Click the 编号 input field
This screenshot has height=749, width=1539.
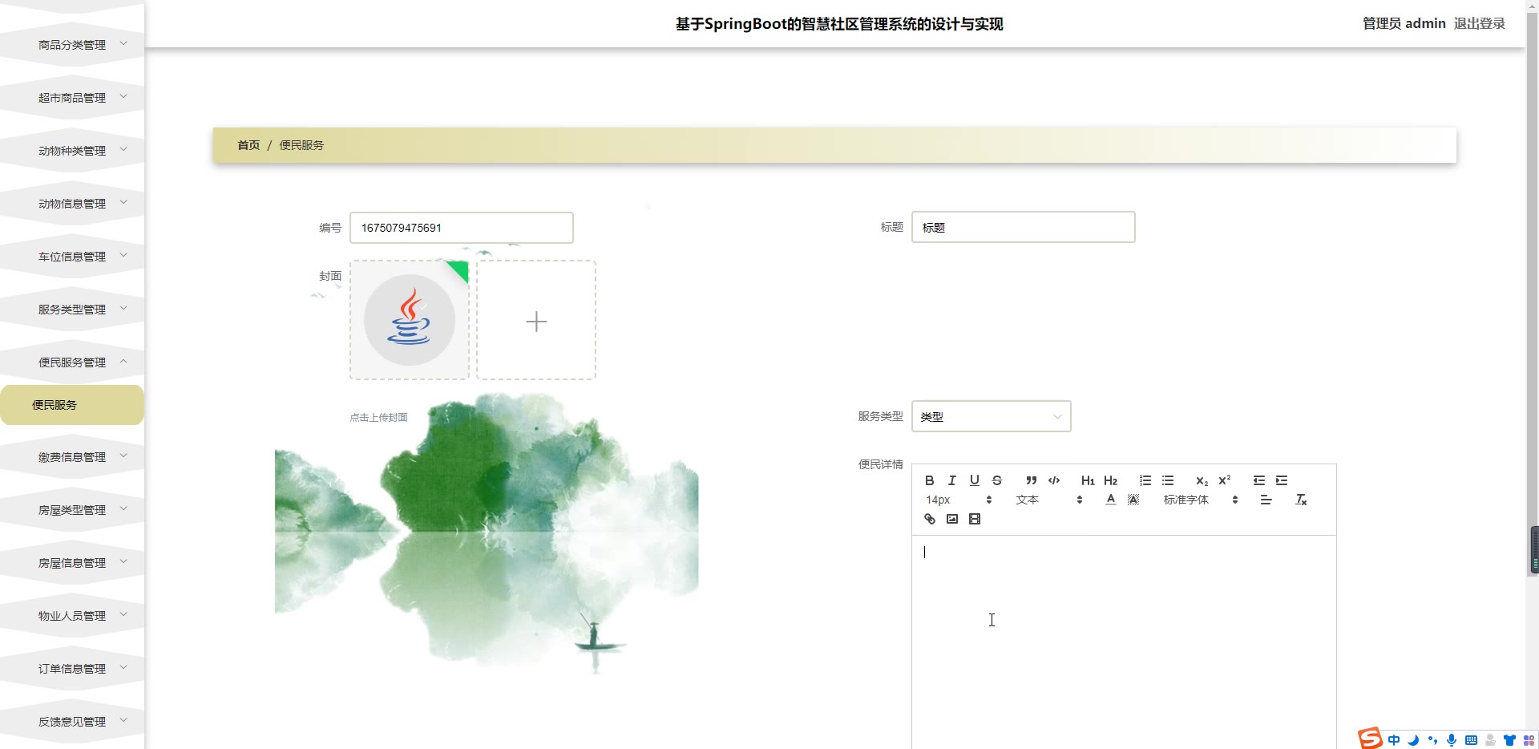click(462, 228)
